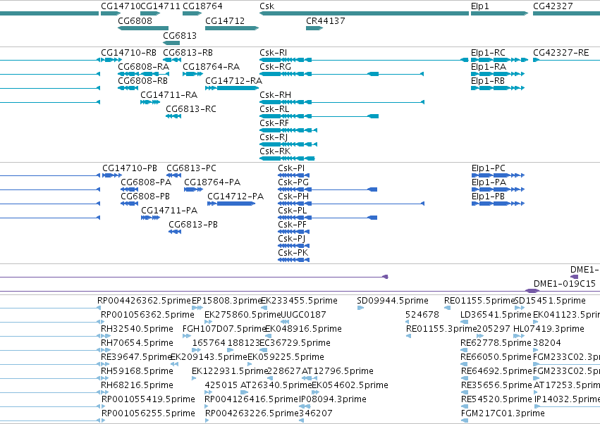Click the CG18764-RA transcript

coord(192,74)
